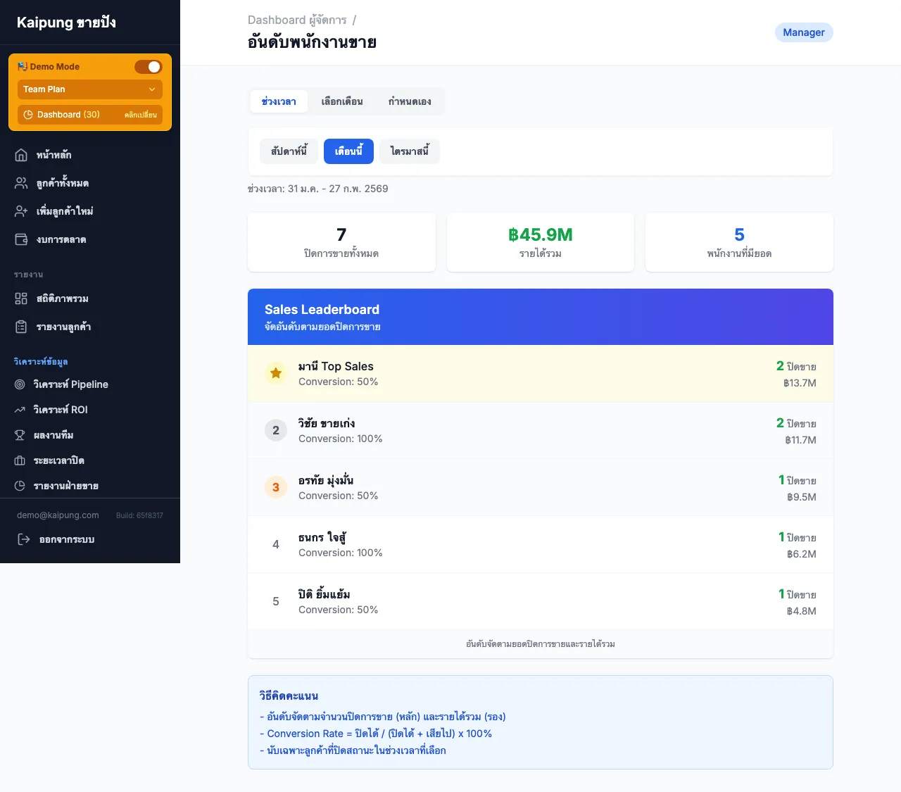Disable Demo Mode toggle
The image size is (901, 792).
[x=149, y=66]
